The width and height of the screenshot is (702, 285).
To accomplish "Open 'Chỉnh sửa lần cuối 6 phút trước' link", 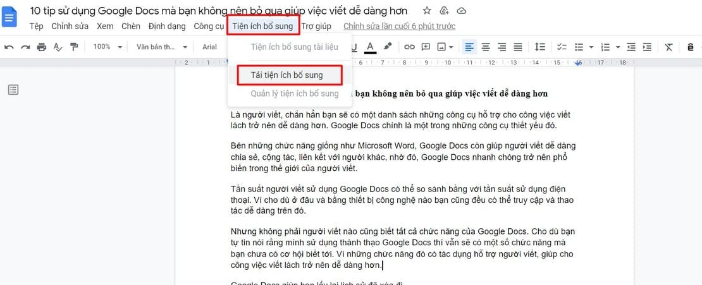I will [399, 26].
